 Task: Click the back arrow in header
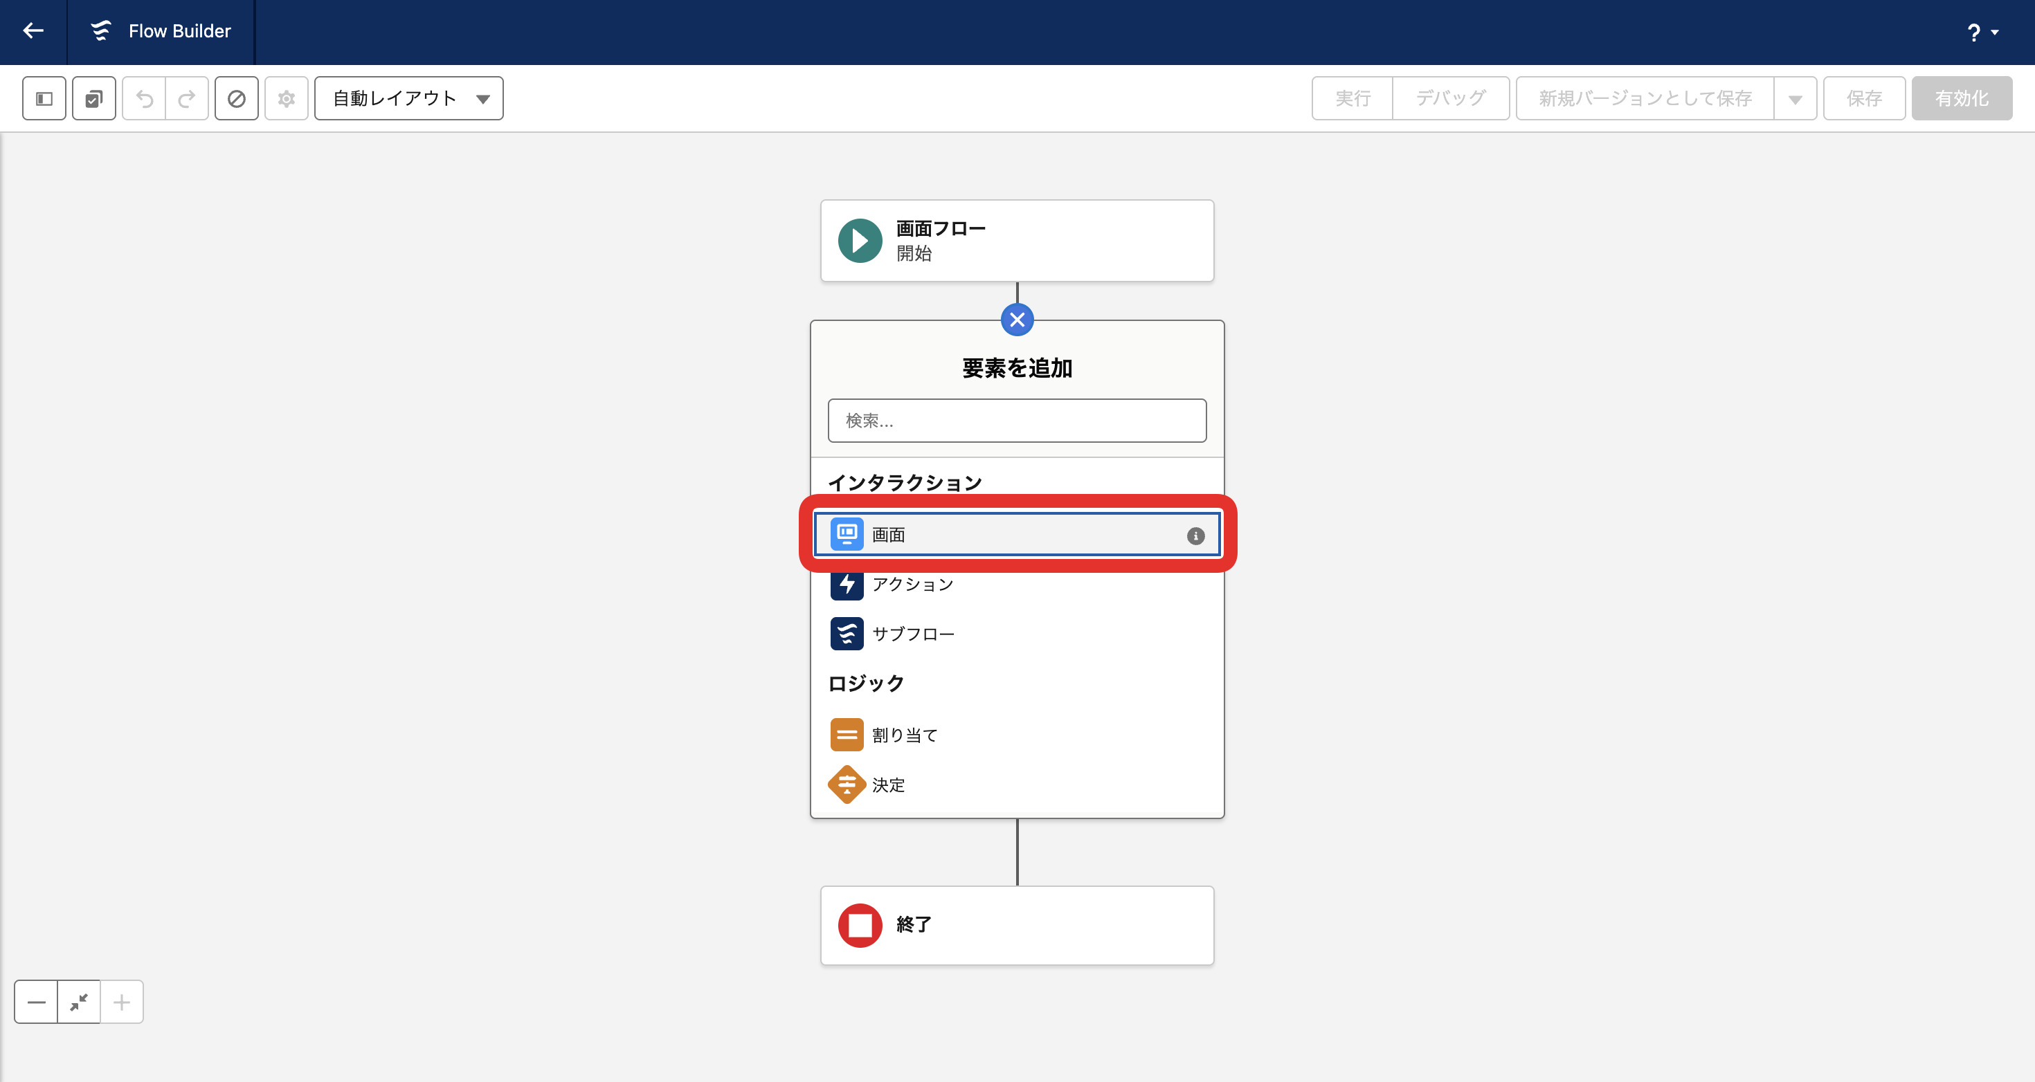pyautogui.click(x=33, y=31)
